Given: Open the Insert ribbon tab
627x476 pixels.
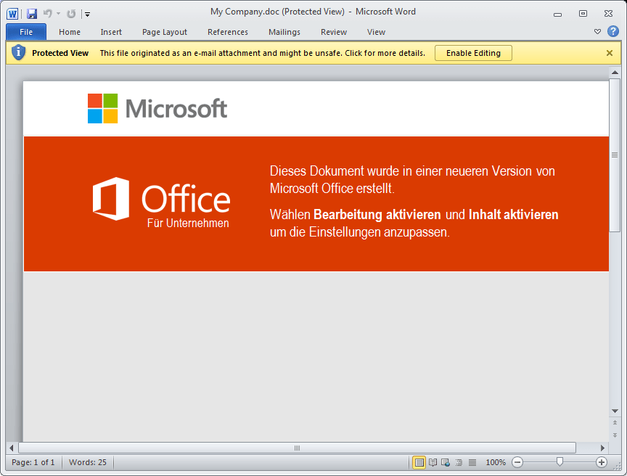Looking at the screenshot, I should (111, 32).
